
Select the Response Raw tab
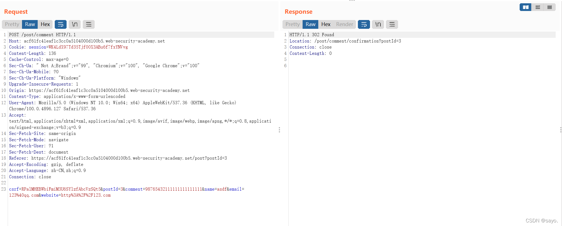click(311, 24)
